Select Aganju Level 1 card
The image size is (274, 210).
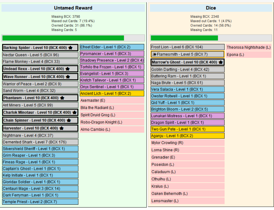187,136
